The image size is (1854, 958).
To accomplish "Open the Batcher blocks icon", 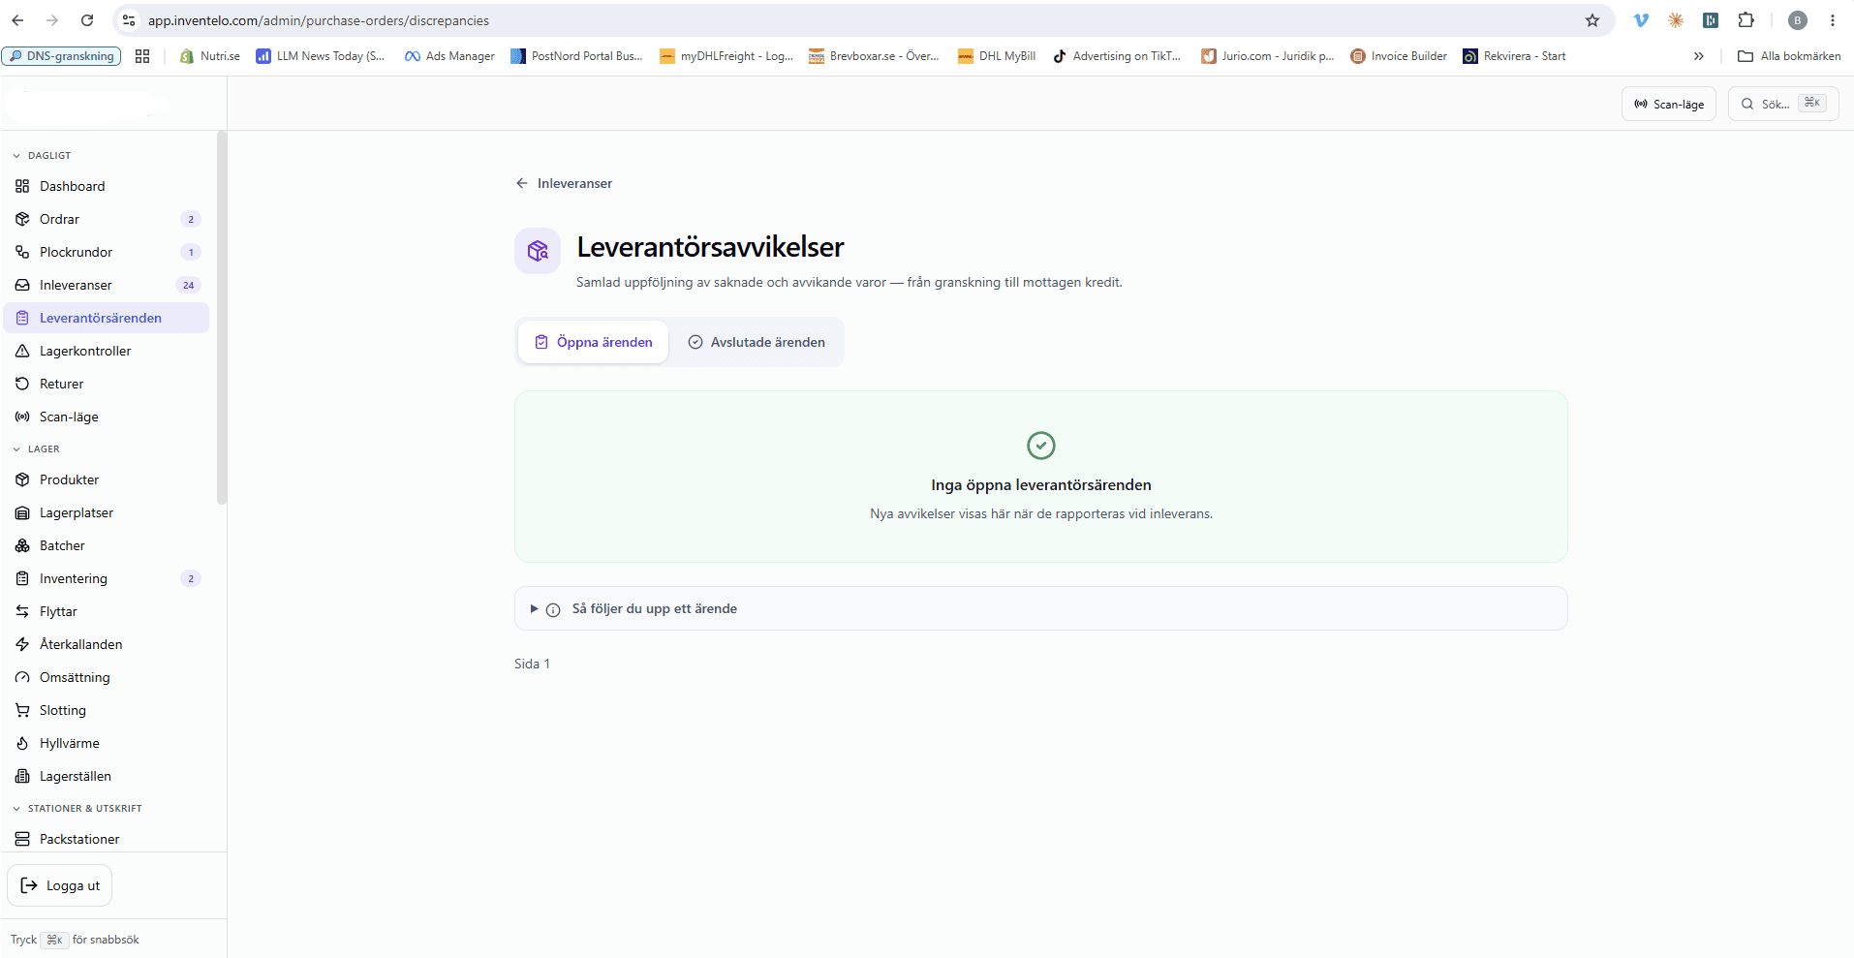I will point(22,545).
